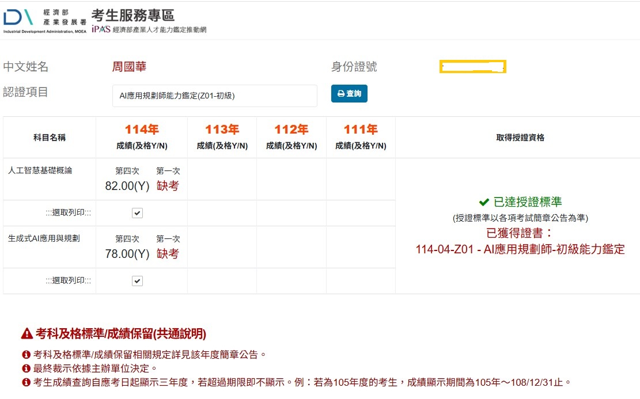Click the 考生服務專區 page title
Image resolution: width=640 pixels, height=399 pixels.
132,15
